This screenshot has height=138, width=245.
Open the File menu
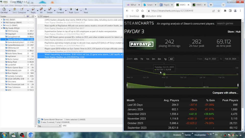coord(2,5)
